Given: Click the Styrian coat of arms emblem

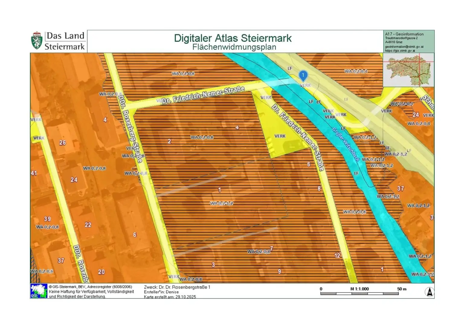Looking at the screenshot, I should pos(37,40).
